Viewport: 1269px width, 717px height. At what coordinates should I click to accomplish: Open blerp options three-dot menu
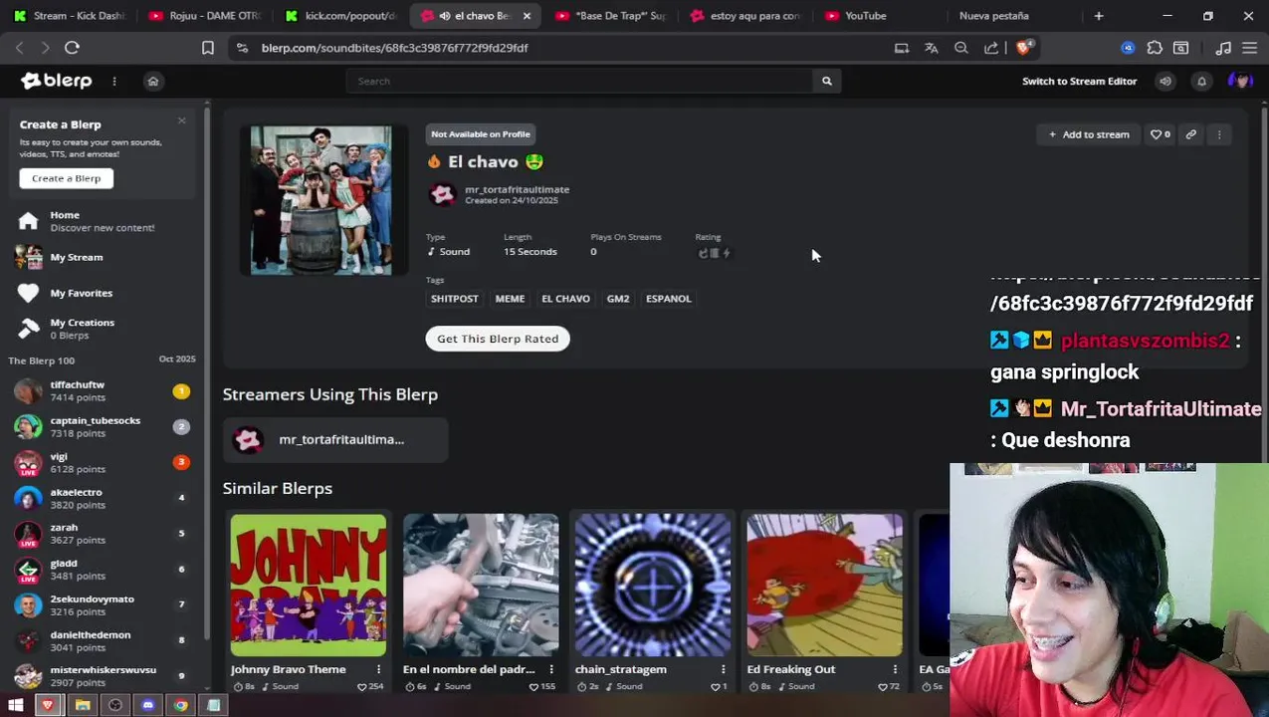(x=1219, y=134)
